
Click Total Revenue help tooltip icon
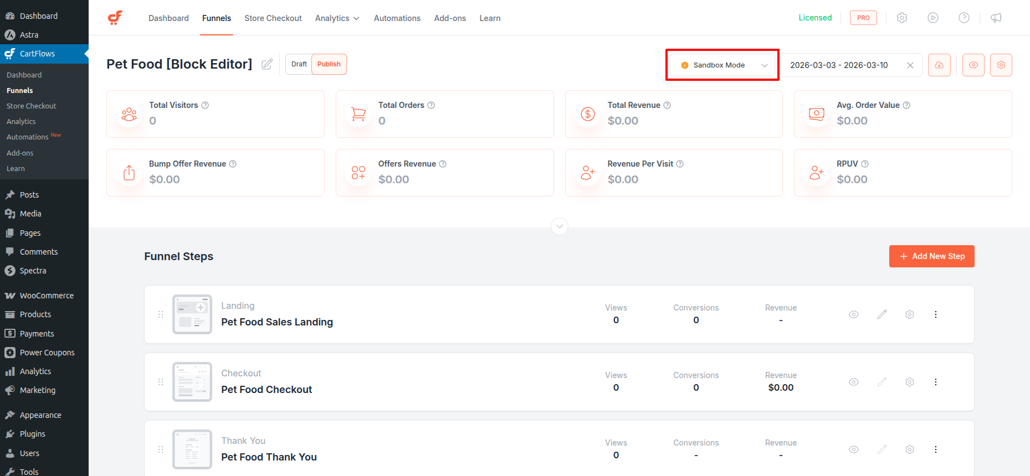pyautogui.click(x=667, y=105)
